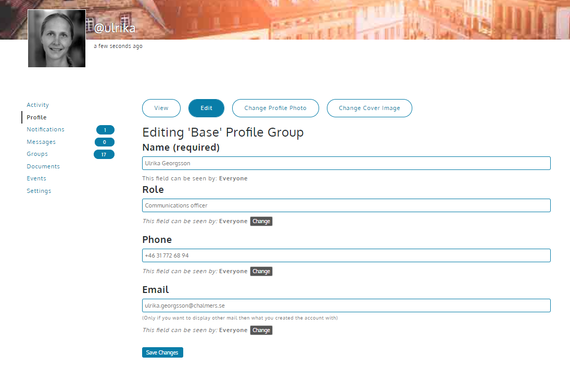Click the Role input field
570x367 pixels.
pyautogui.click(x=346, y=205)
